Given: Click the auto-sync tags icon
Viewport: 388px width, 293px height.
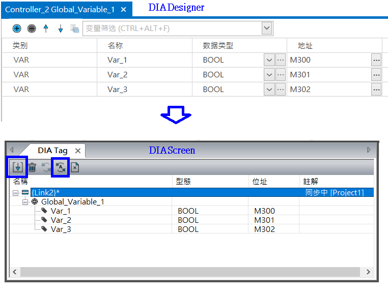Looking at the screenshot, I should click(61, 167).
